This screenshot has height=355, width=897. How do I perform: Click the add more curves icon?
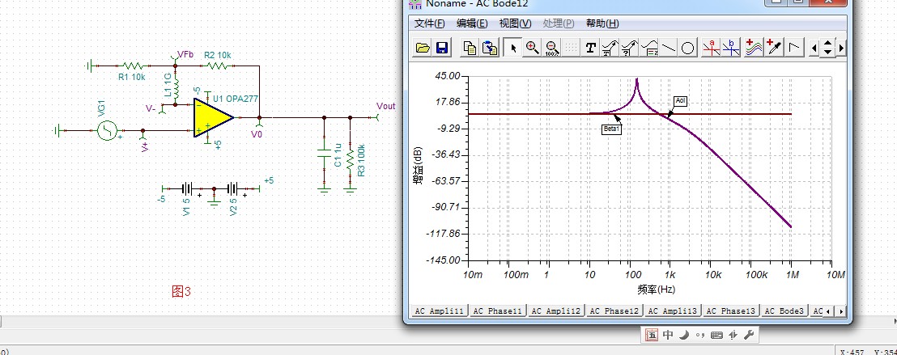[755, 48]
